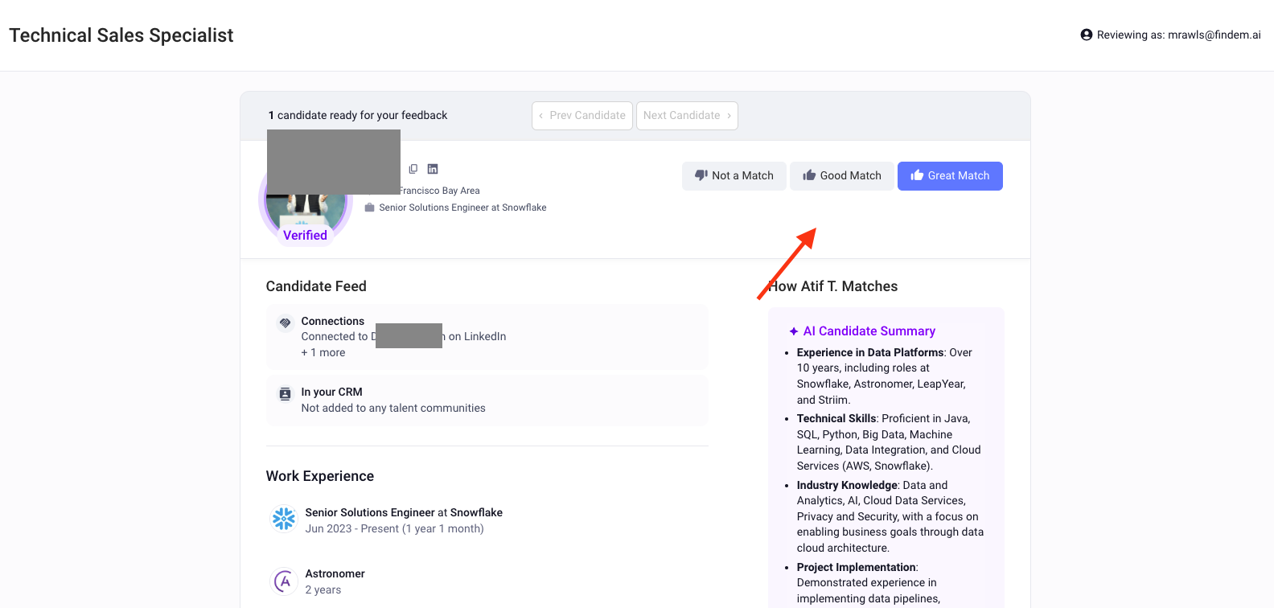Viewport: 1274px width, 608px height.
Task: Click the Astronomer company logo
Action: (x=284, y=581)
